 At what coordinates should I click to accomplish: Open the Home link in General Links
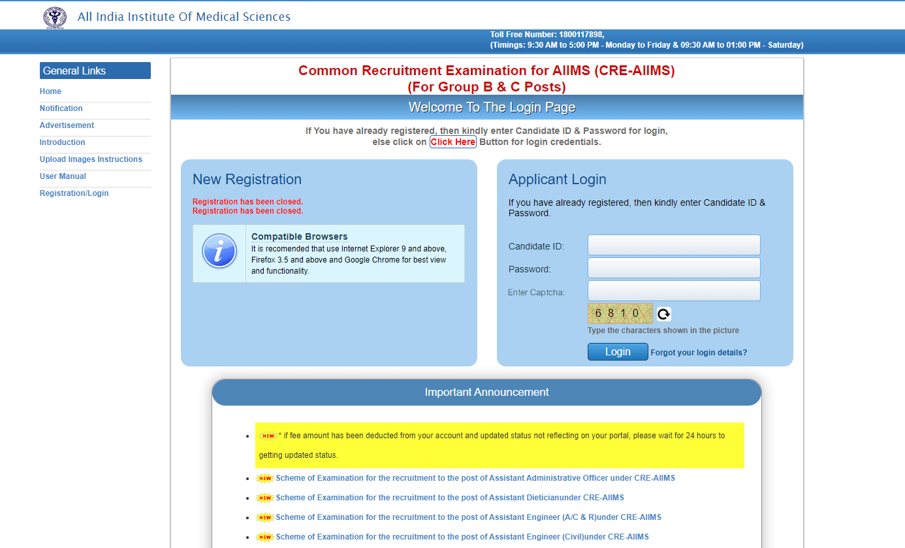click(x=50, y=91)
